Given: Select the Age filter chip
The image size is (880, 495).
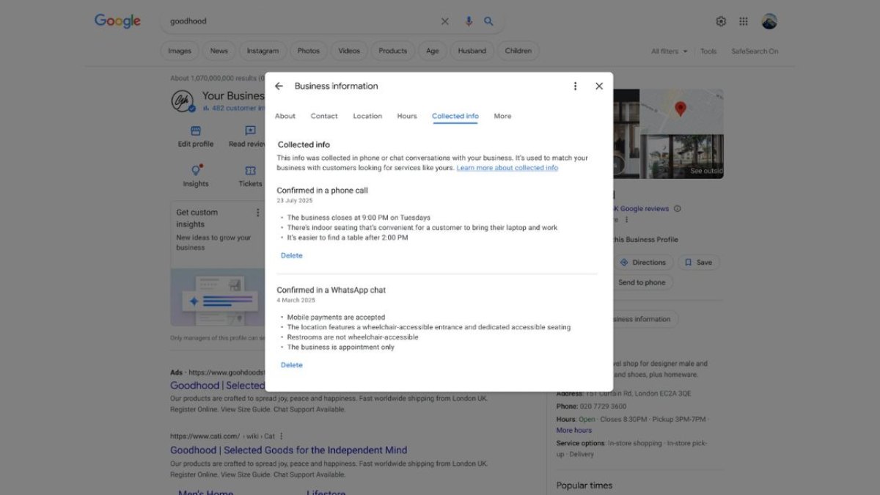Looking at the screenshot, I should click(x=433, y=51).
